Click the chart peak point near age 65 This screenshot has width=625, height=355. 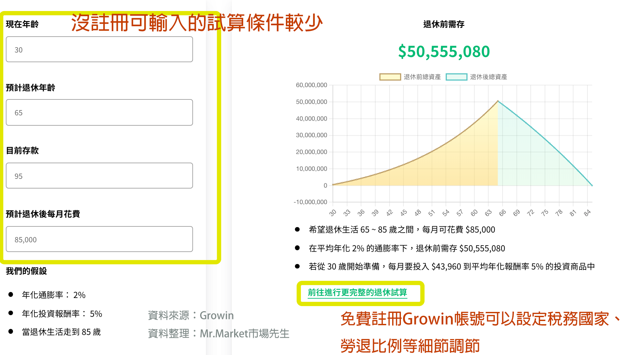tap(498, 101)
